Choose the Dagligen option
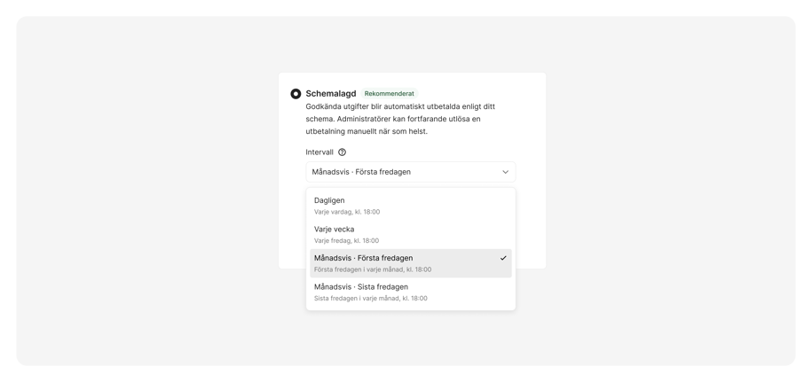 [411, 206]
